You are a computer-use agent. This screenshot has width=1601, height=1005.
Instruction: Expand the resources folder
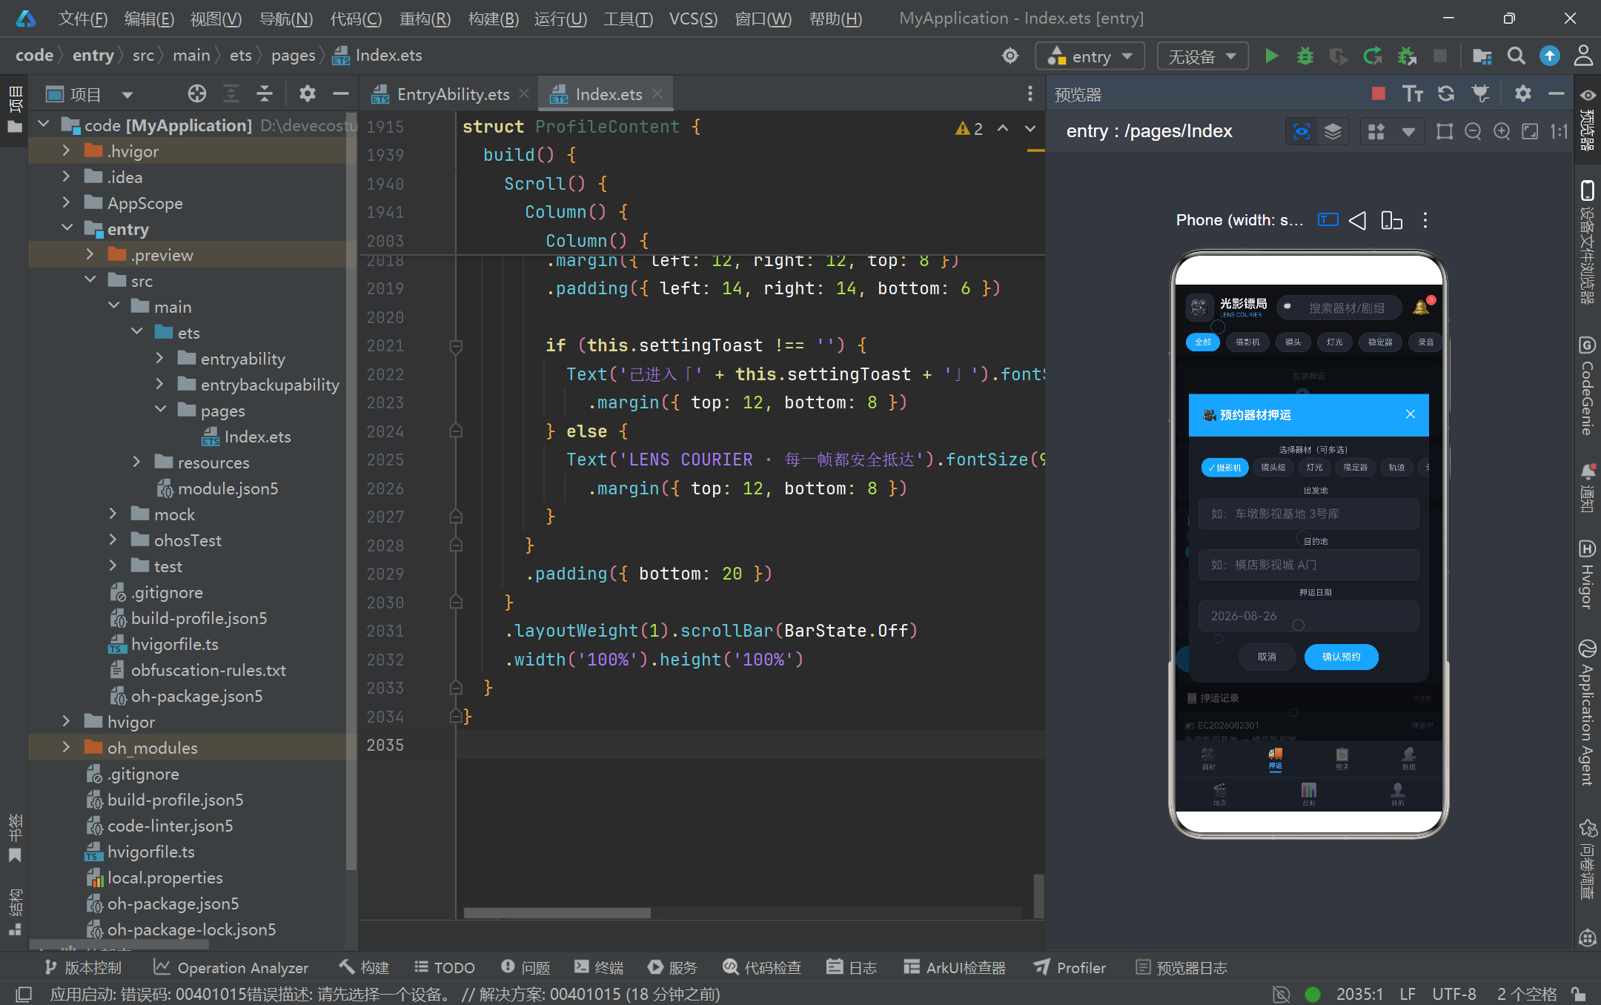(x=136, y=462)
